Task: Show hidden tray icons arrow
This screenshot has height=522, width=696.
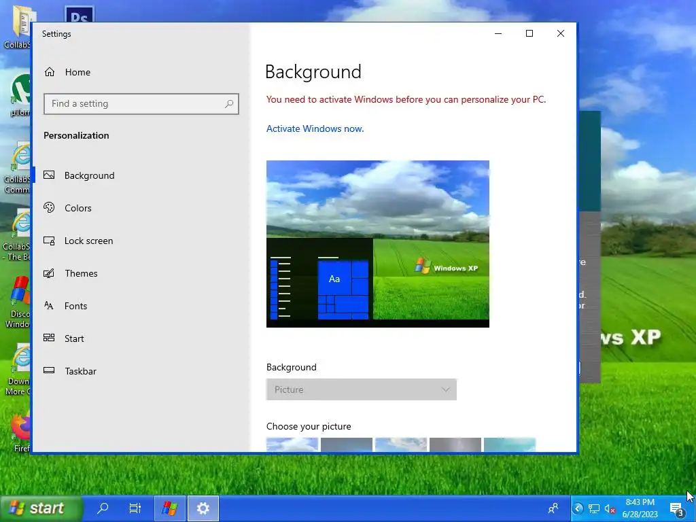Action: 578,508
